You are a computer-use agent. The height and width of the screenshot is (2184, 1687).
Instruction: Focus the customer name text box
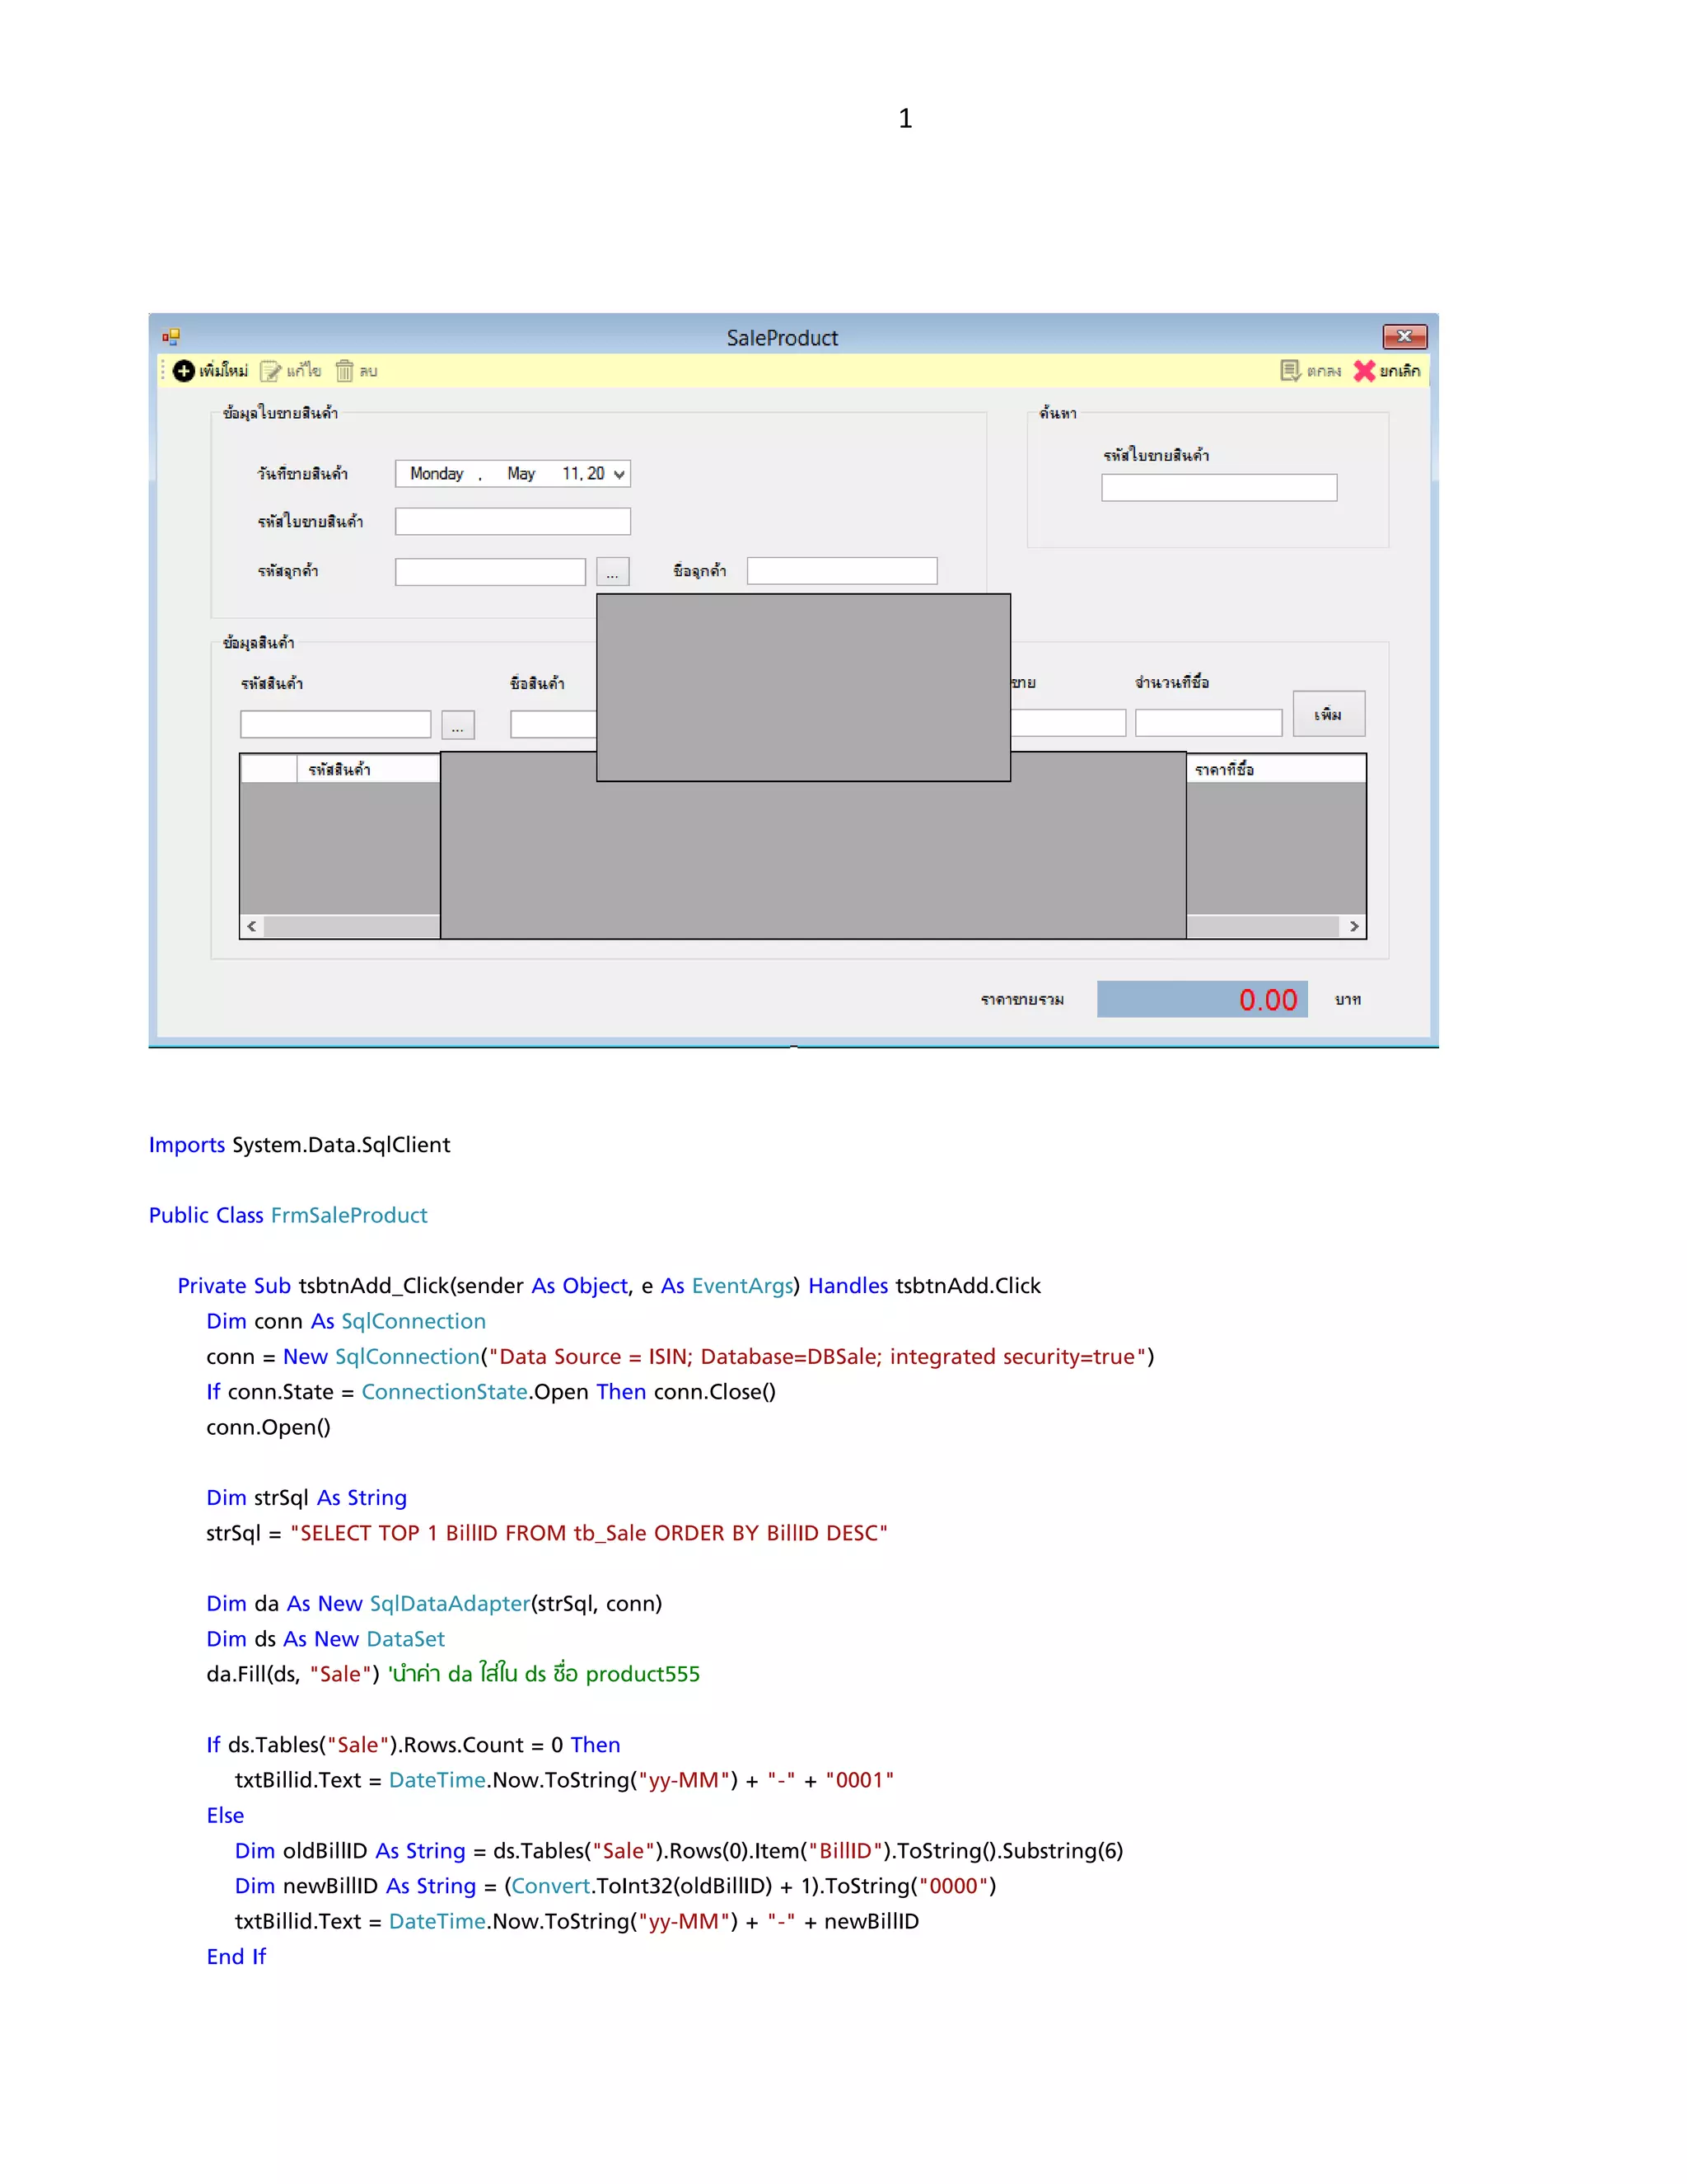tap(842, 571)
